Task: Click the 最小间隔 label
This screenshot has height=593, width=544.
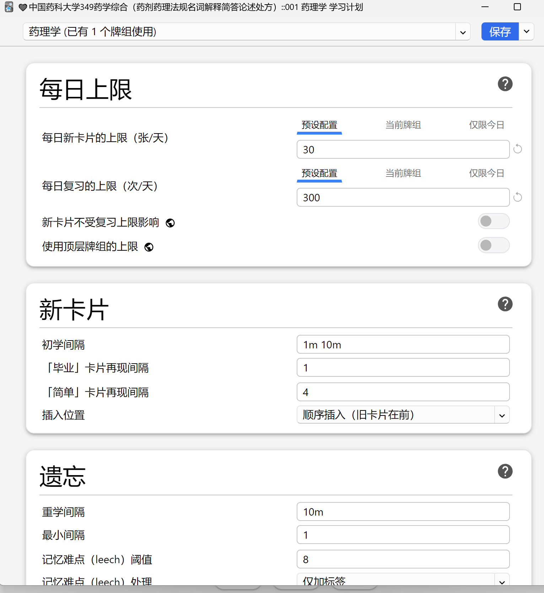Action: click(63, 535)
